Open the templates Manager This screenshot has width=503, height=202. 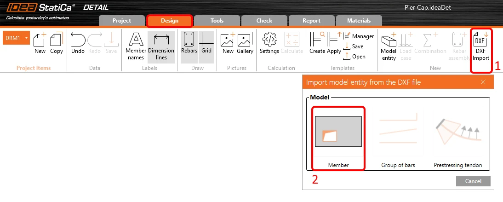click(359, 36)
